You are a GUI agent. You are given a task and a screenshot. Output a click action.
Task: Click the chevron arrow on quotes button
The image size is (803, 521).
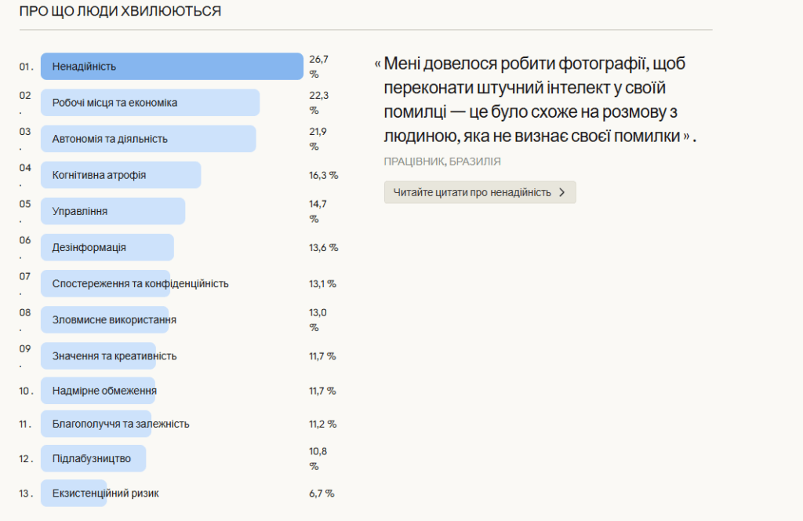tap(561, 192)
